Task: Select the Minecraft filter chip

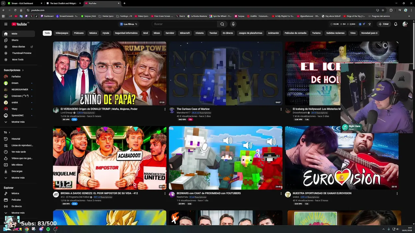Action: click(185, 33)
